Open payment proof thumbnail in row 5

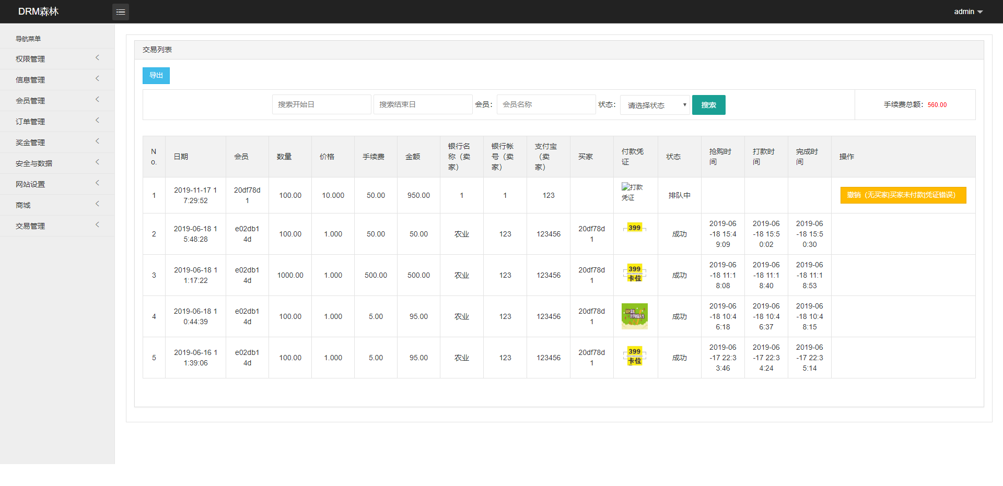(x=634, y=356)
